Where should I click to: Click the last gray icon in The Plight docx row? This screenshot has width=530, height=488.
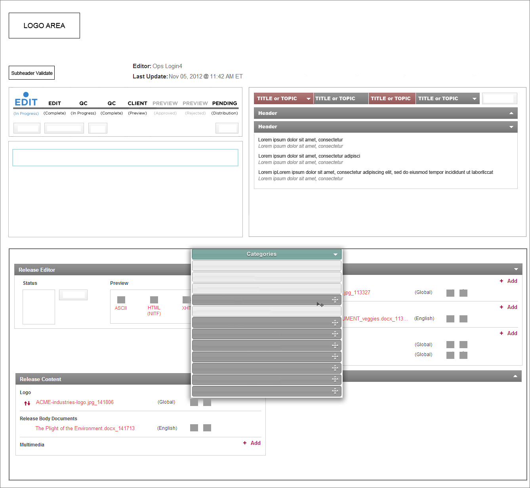coord(207,428)
